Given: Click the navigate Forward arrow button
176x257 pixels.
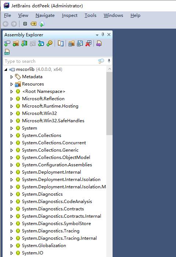Looking at the screenshot, I should [x=14, y=24].
